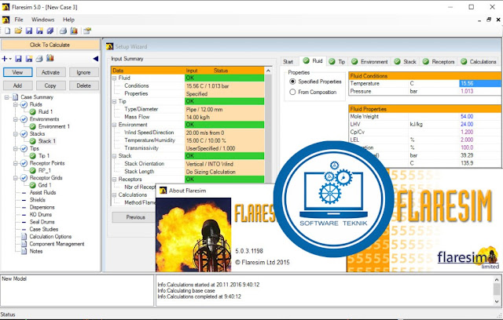The height and width of the screenshot is (320, 503).
Task: Click the save icon in case panel toolbar
Action: click(18, 59)
